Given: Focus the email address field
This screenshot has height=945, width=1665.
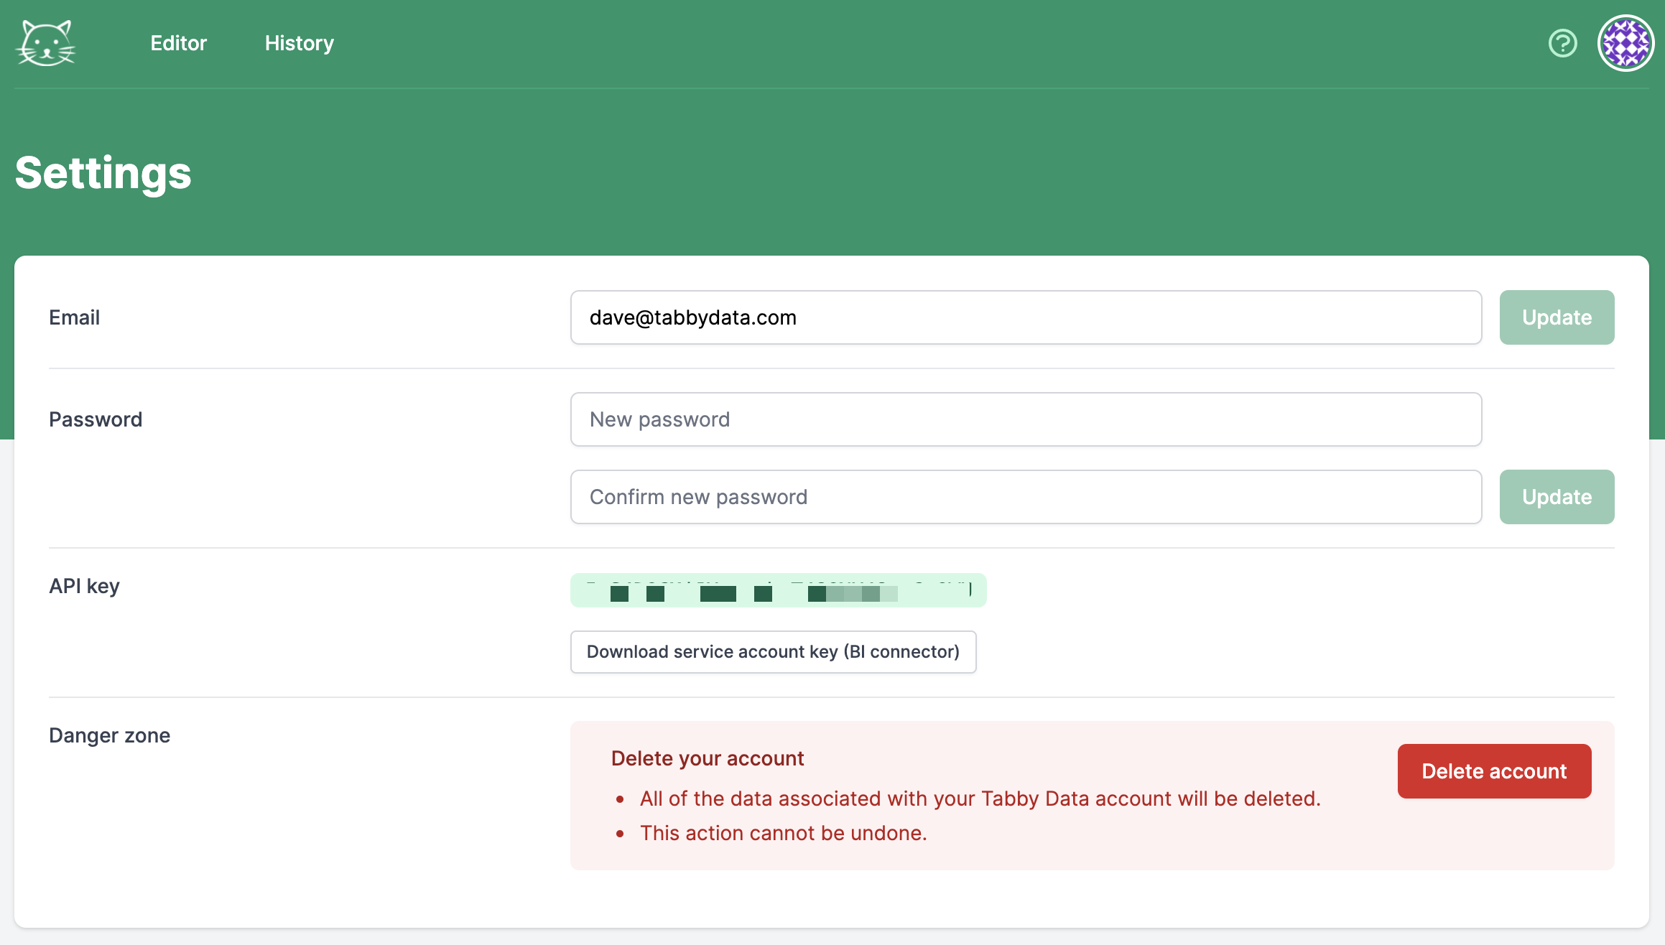Looking at the screenshot, I should 1026,317.
